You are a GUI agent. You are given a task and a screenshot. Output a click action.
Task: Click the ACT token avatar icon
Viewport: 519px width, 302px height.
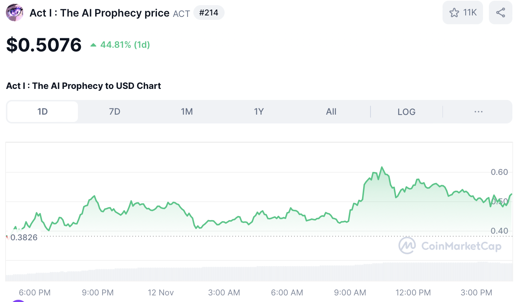tap(15, 13)
